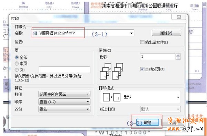Select the 本页 radio button

(17, 64)
